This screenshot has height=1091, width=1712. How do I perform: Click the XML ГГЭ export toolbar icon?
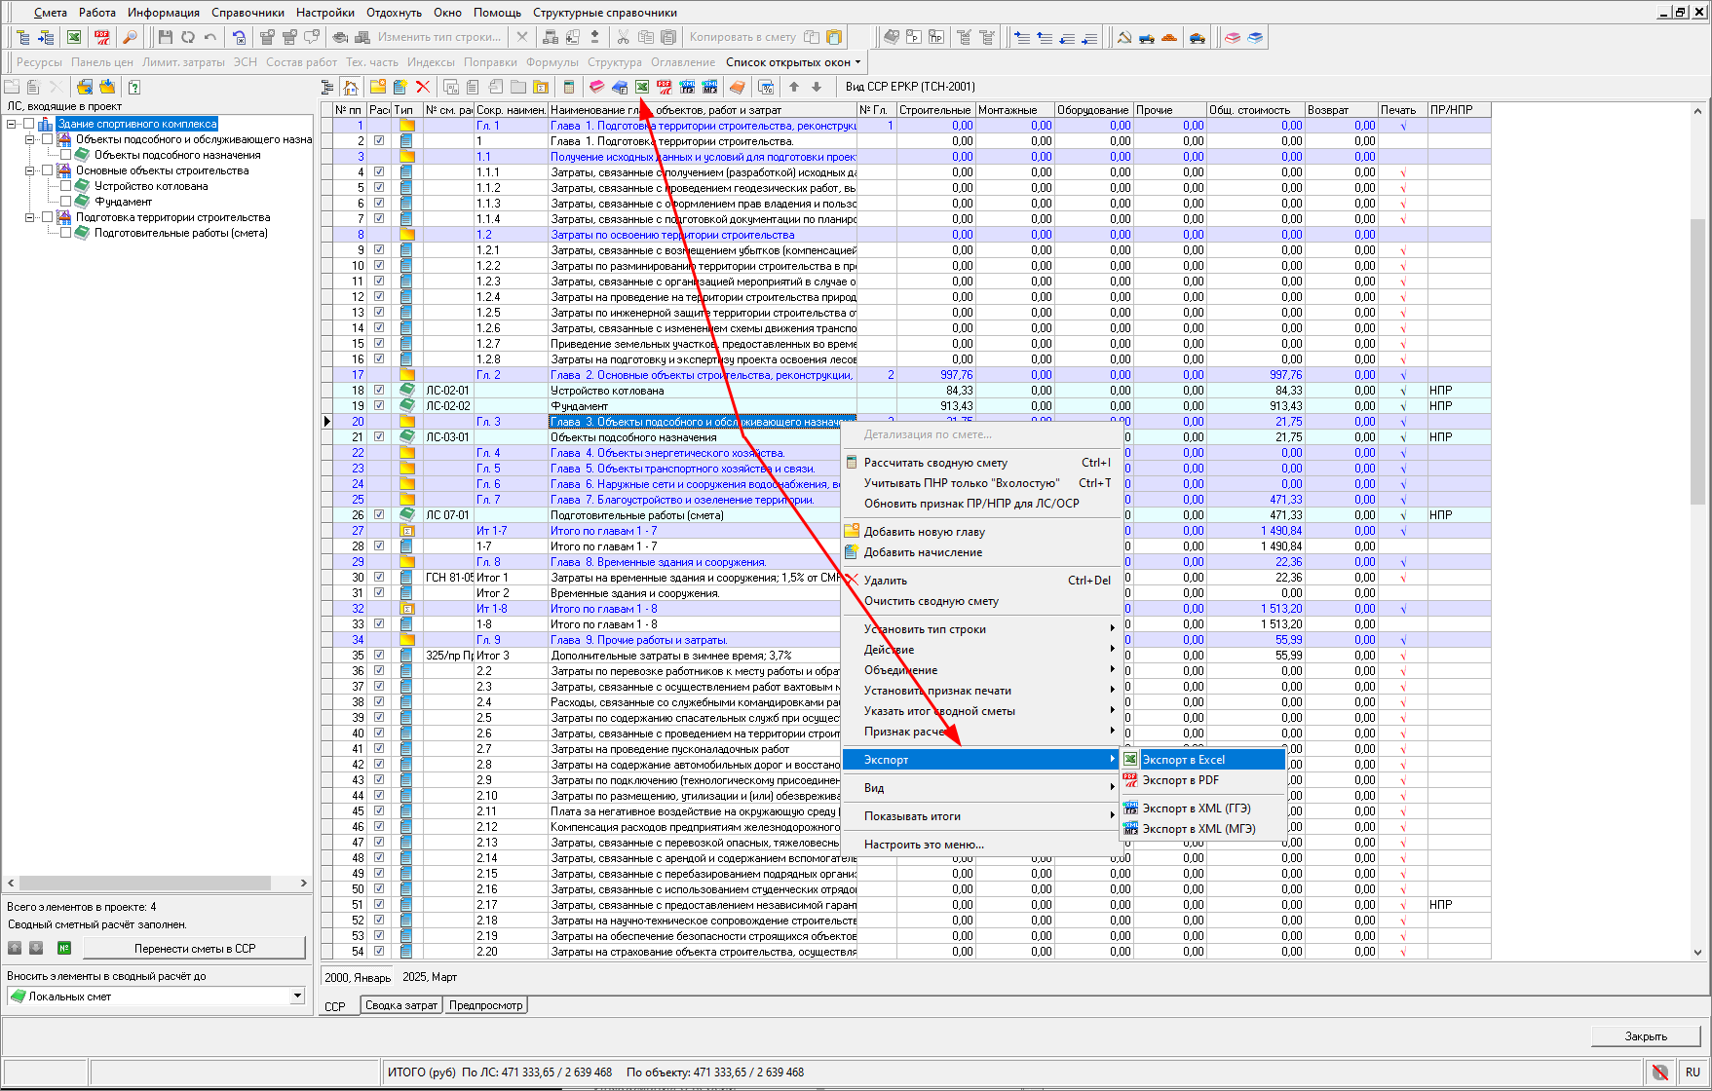[x=687, y=87]
